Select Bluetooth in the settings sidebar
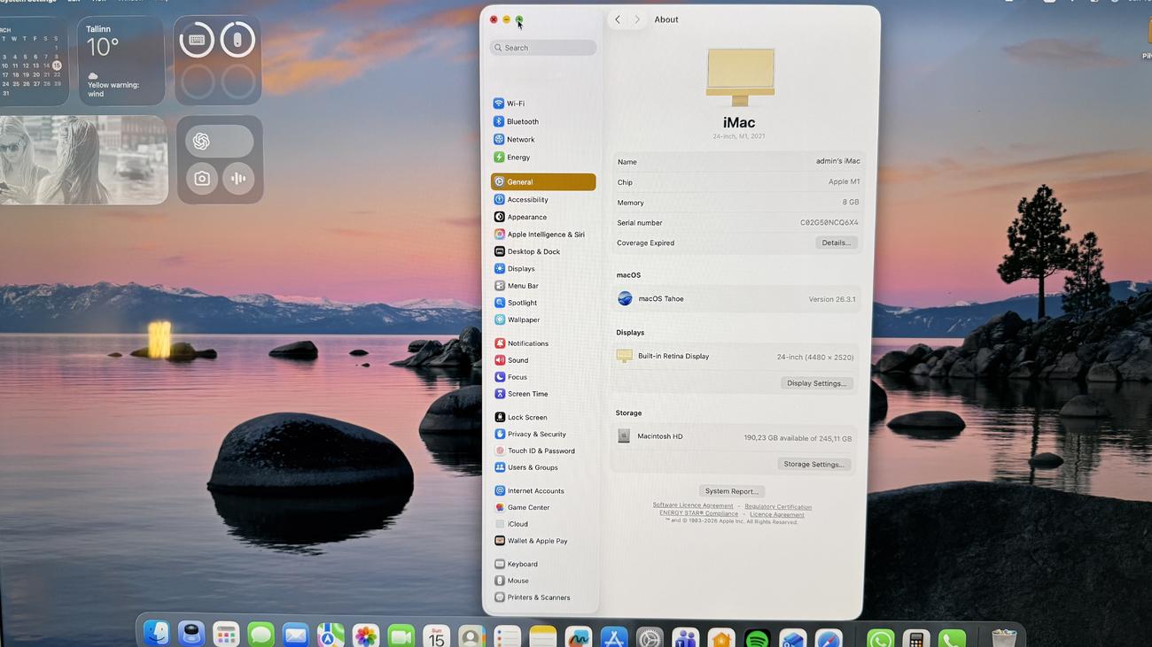Image resolution: width=1152 pixels, height=647 pixels. [x=522, y=121]
